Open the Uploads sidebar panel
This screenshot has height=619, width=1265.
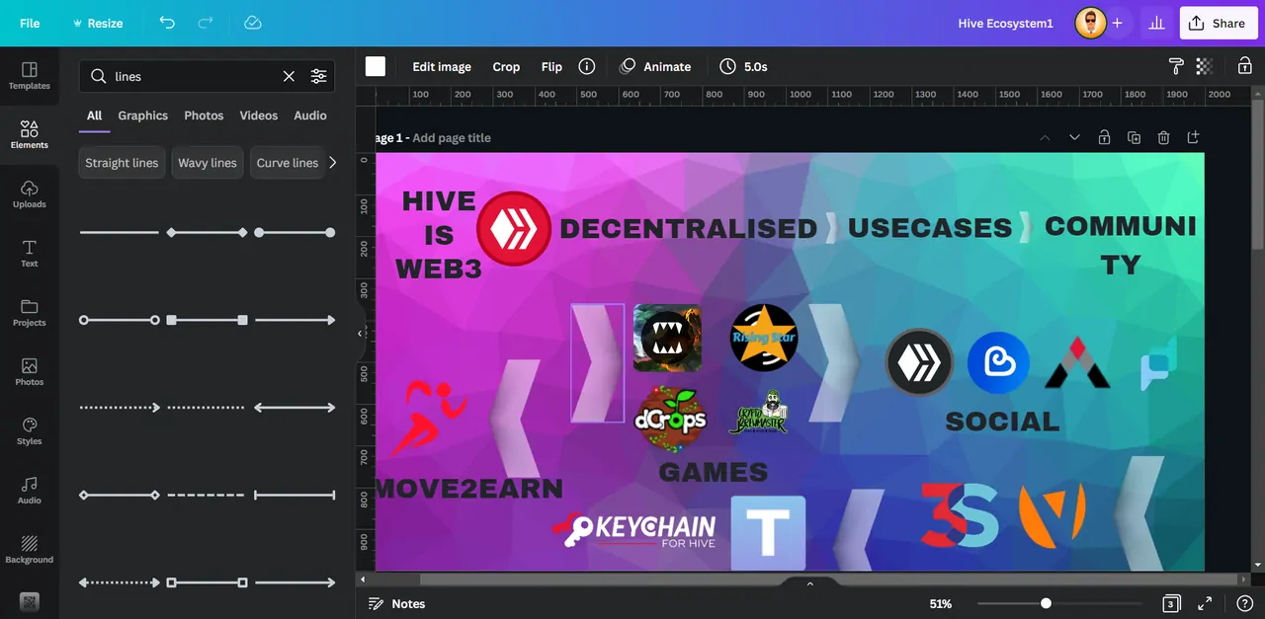[x=29, y=194]
